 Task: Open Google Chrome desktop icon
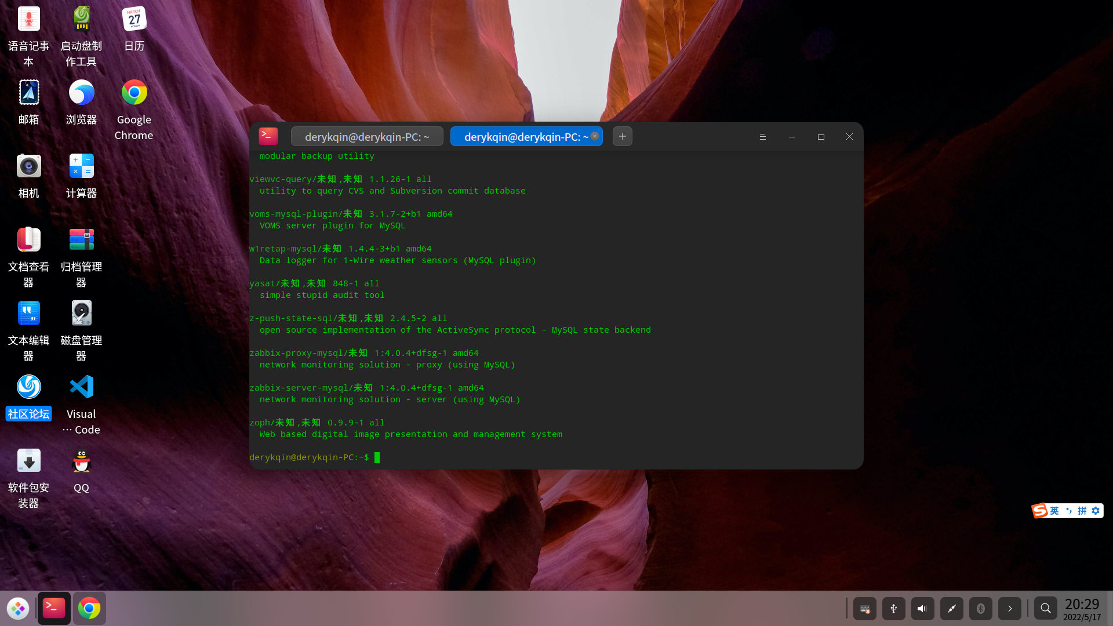[134, 93]
